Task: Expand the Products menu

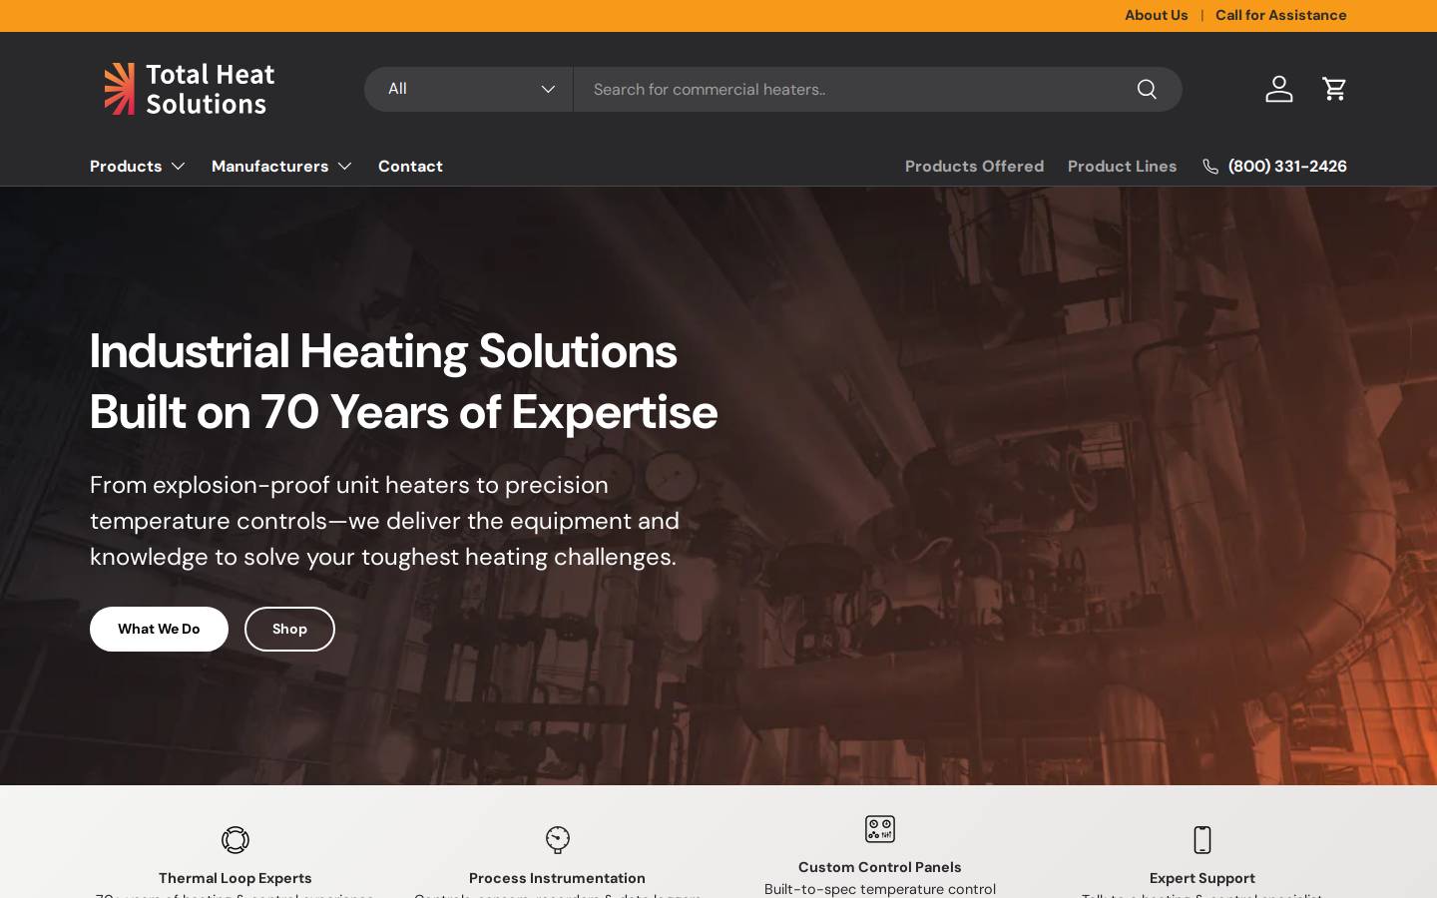Action: 138,167
